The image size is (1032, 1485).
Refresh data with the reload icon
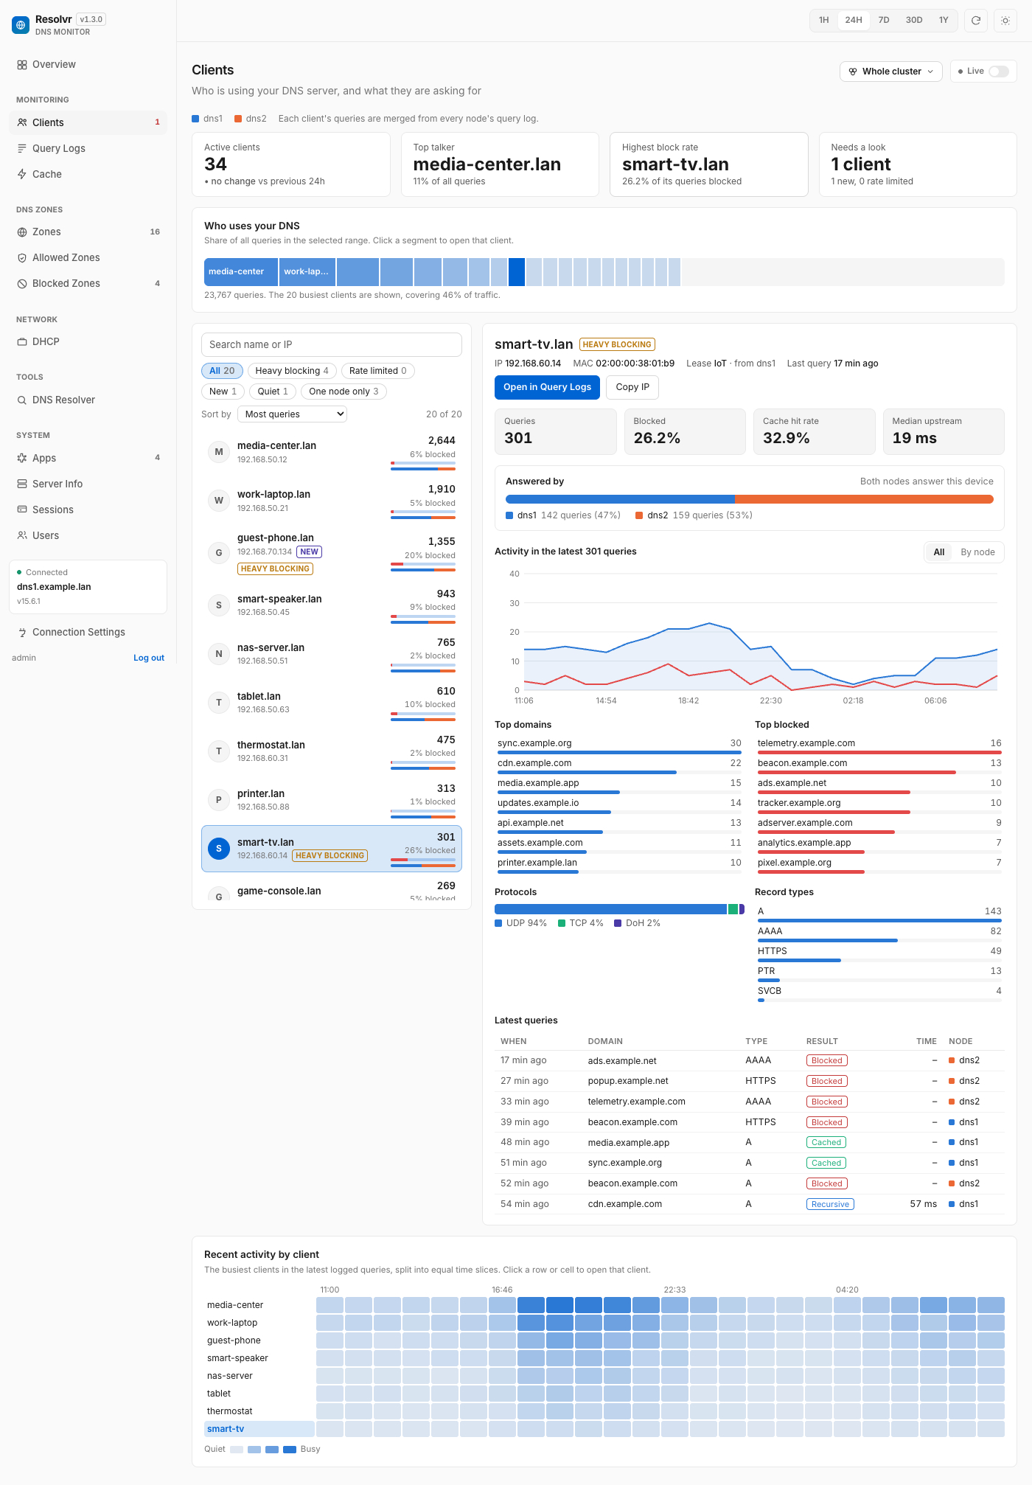tap(976, 21)
